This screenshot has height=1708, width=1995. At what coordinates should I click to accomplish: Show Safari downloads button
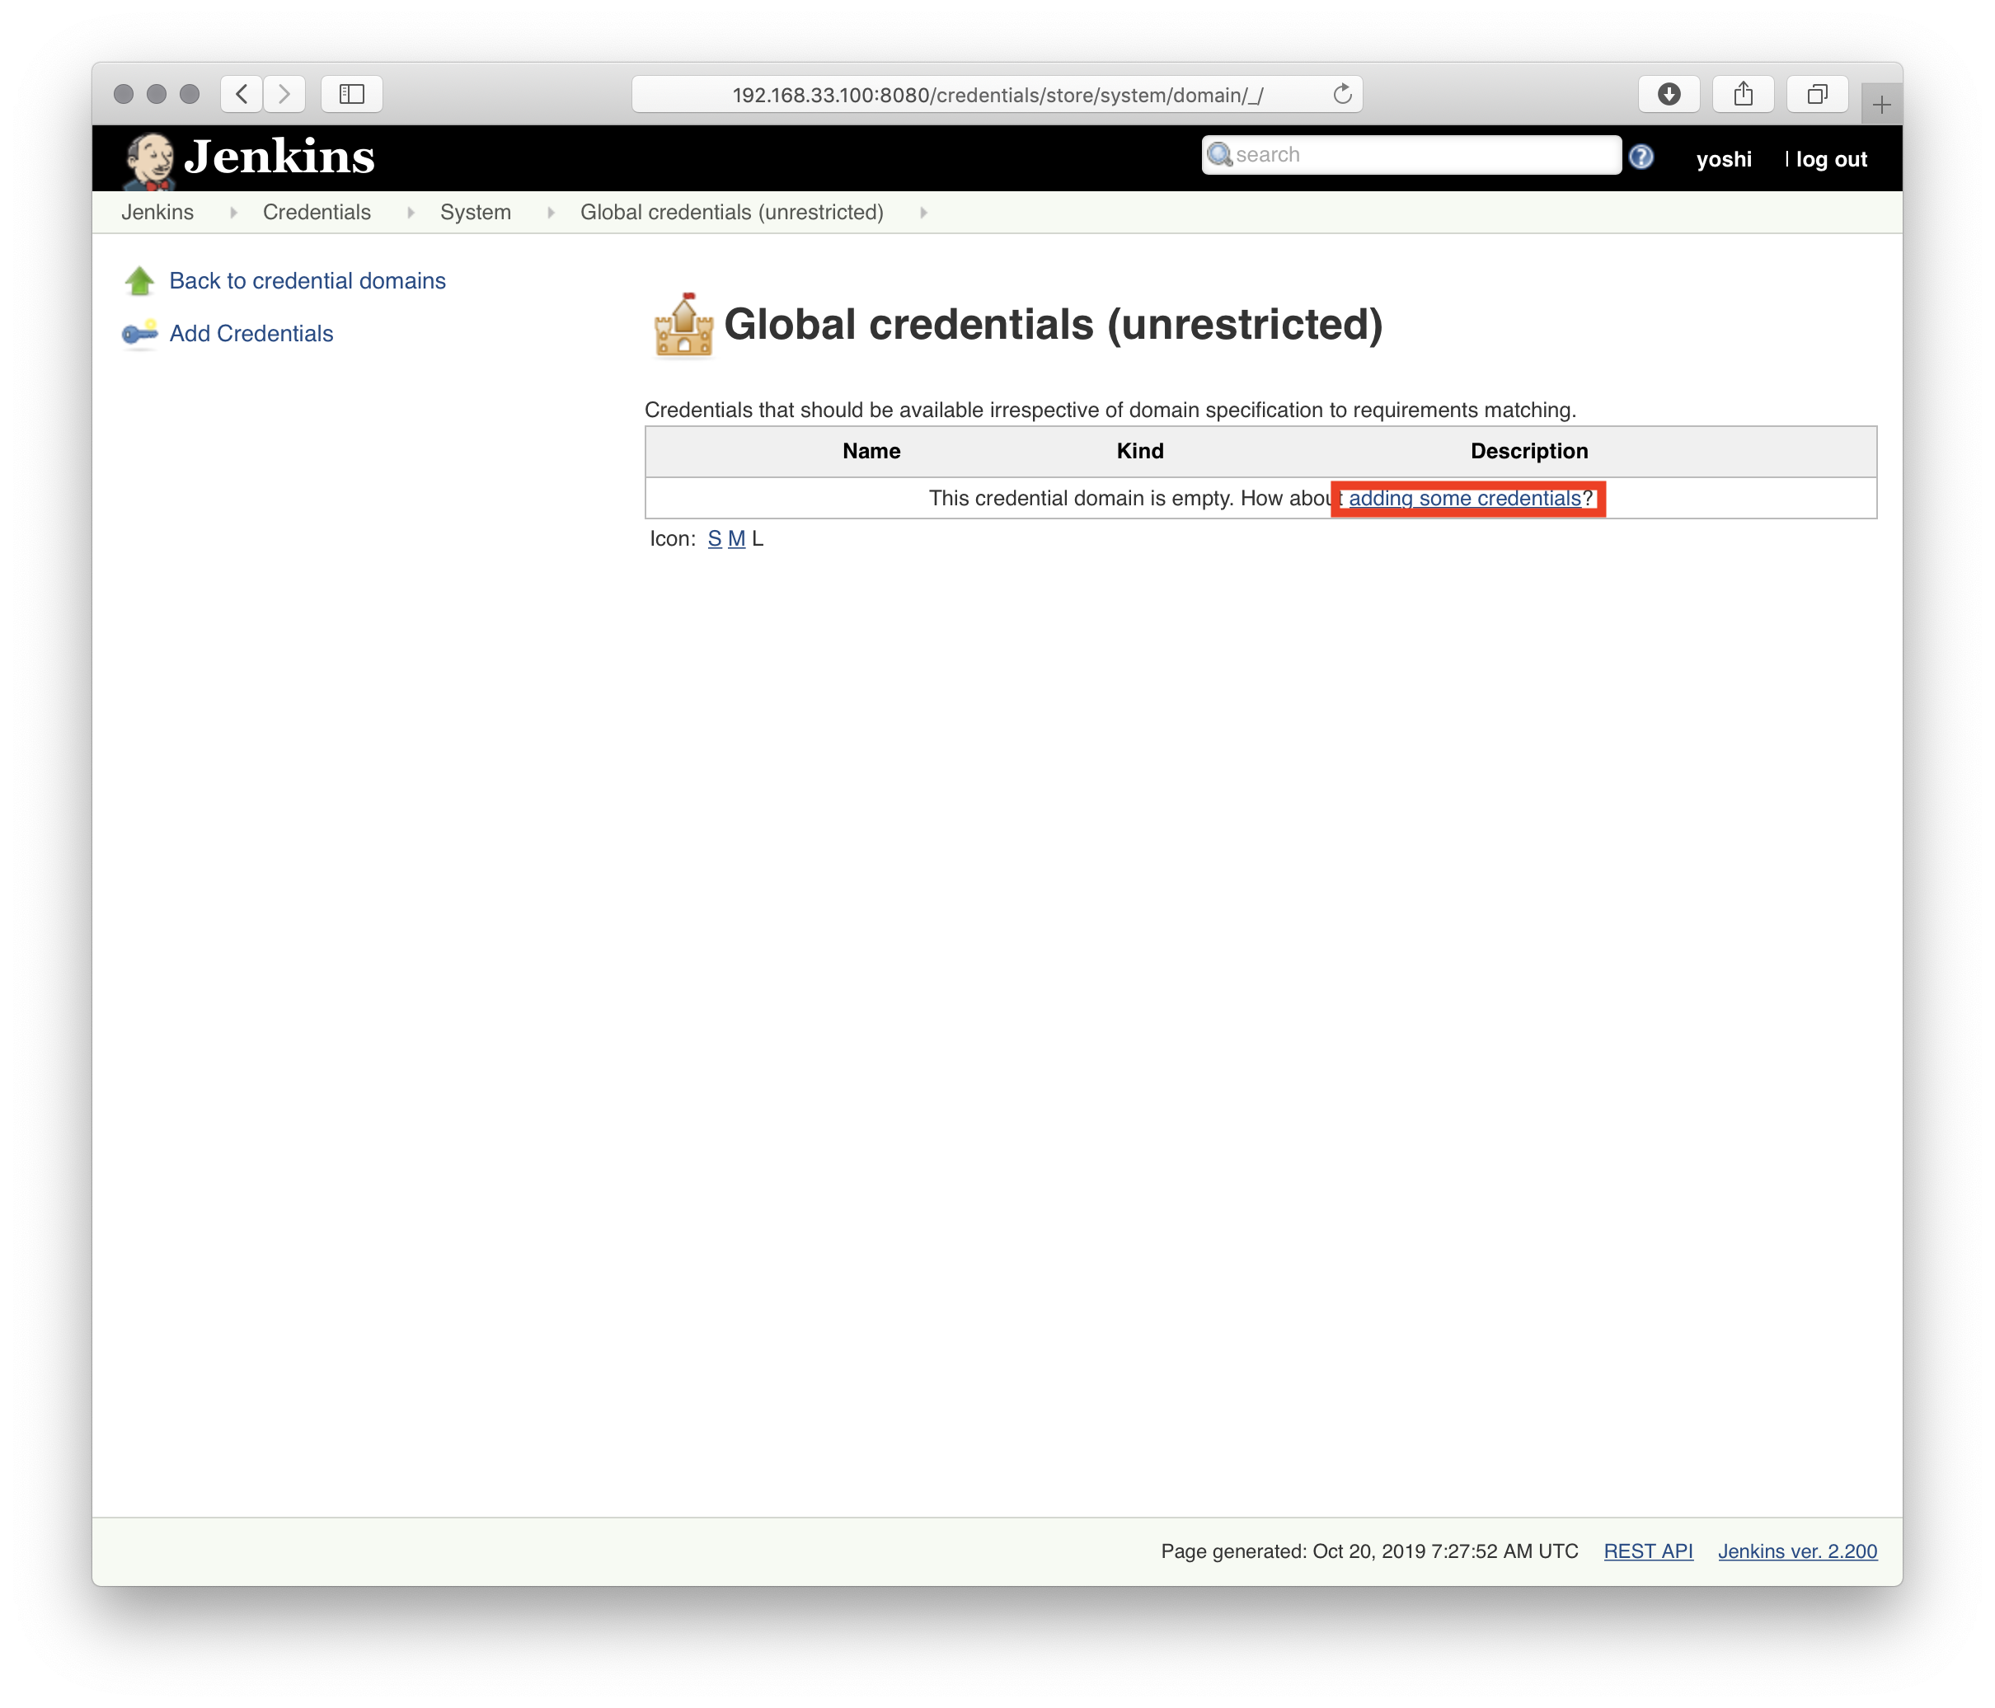[x=1669, y=93]
